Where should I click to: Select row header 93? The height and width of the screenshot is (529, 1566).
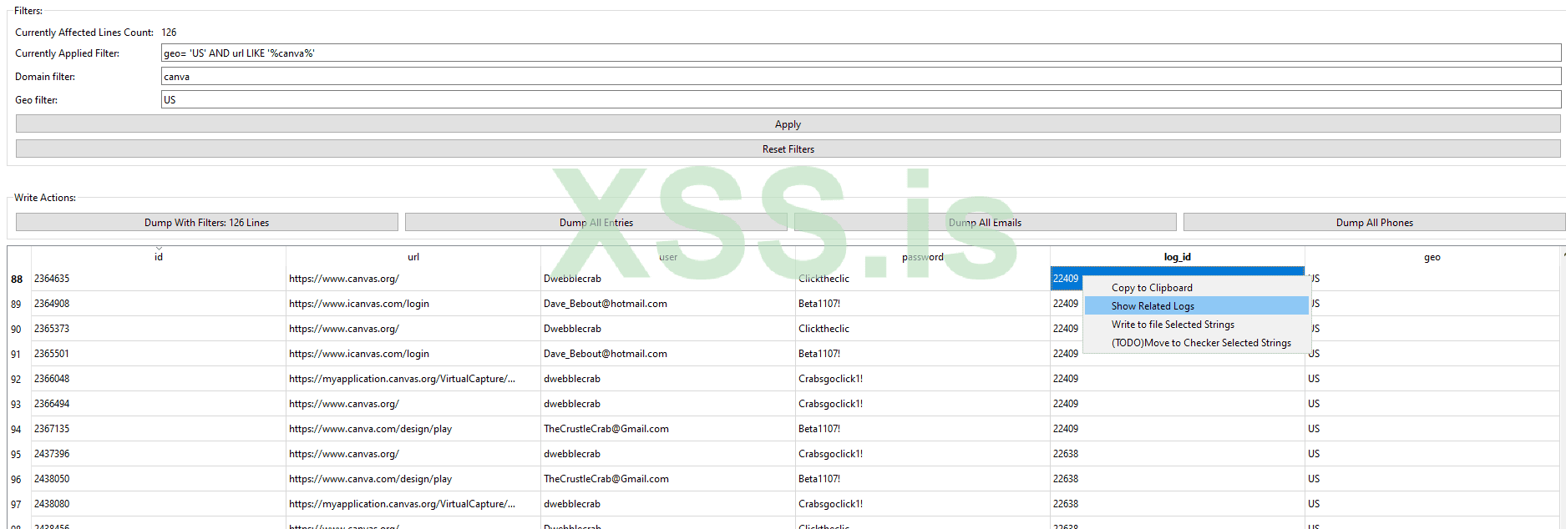[x=18, y=404]
